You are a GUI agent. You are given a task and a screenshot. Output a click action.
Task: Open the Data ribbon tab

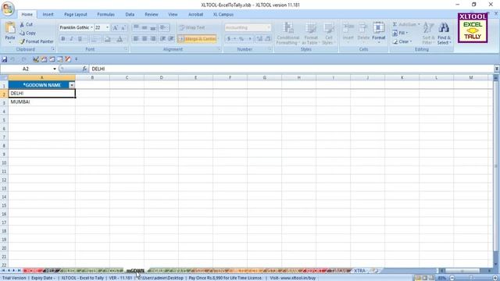click(130, 14)
